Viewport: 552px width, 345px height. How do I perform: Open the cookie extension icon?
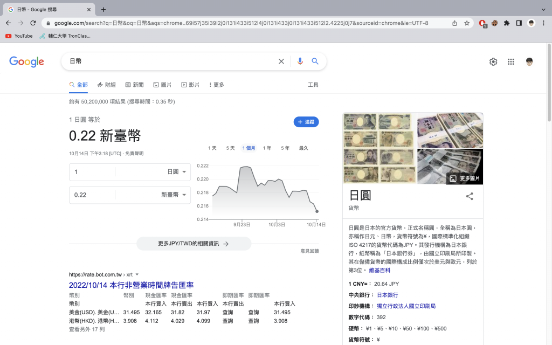pos(495,23)
